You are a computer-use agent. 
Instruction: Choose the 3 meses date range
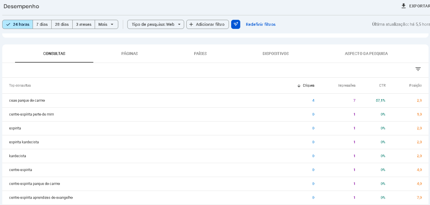tap(83, 24)
